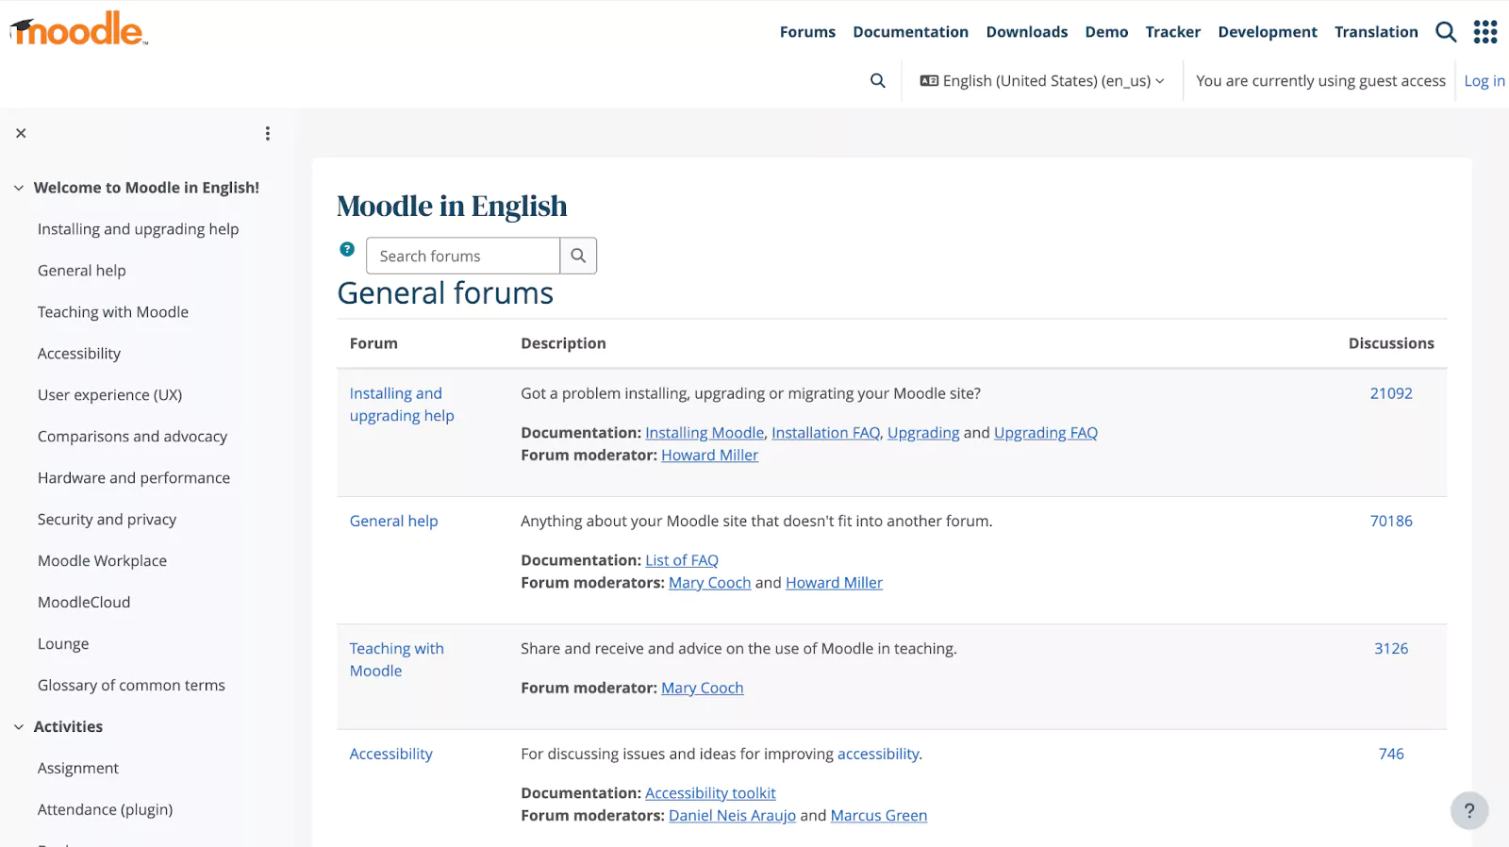Select Hardware and performance in sidebar
The image size is (1509, 847).
point(134,478)
